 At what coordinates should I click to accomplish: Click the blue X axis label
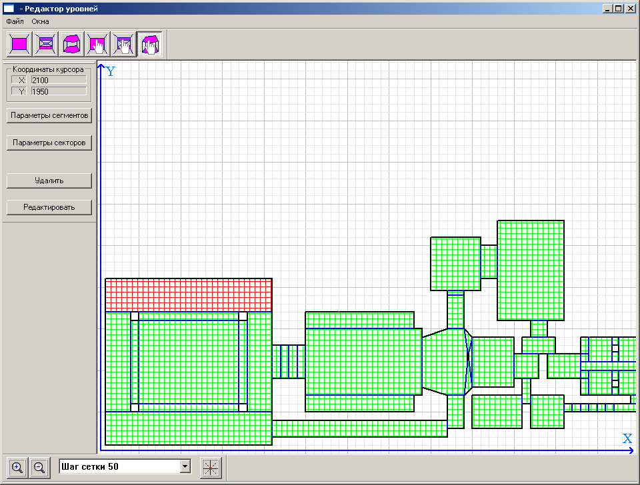click(627, 438)
